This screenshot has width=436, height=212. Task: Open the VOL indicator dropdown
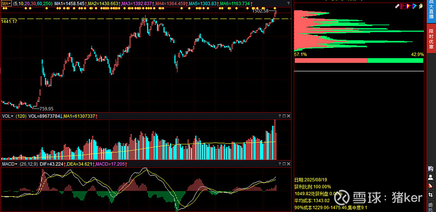tap(8, 116)
